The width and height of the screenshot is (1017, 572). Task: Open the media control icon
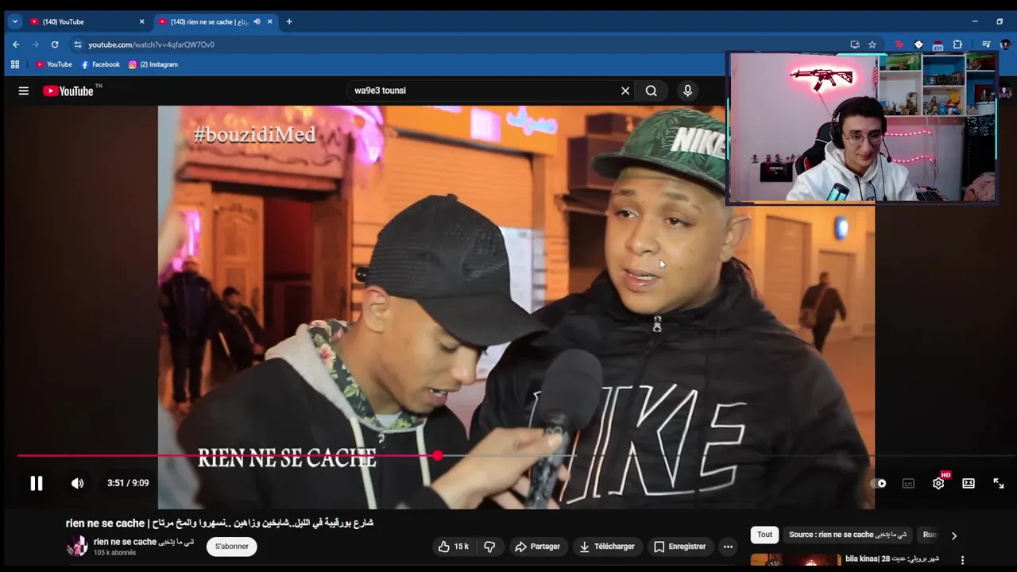986,44
